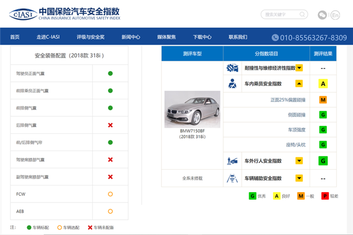The height and width of the screenshot is (235, 353).
Task: Click the AEB row label
Action: click(20, 211)
